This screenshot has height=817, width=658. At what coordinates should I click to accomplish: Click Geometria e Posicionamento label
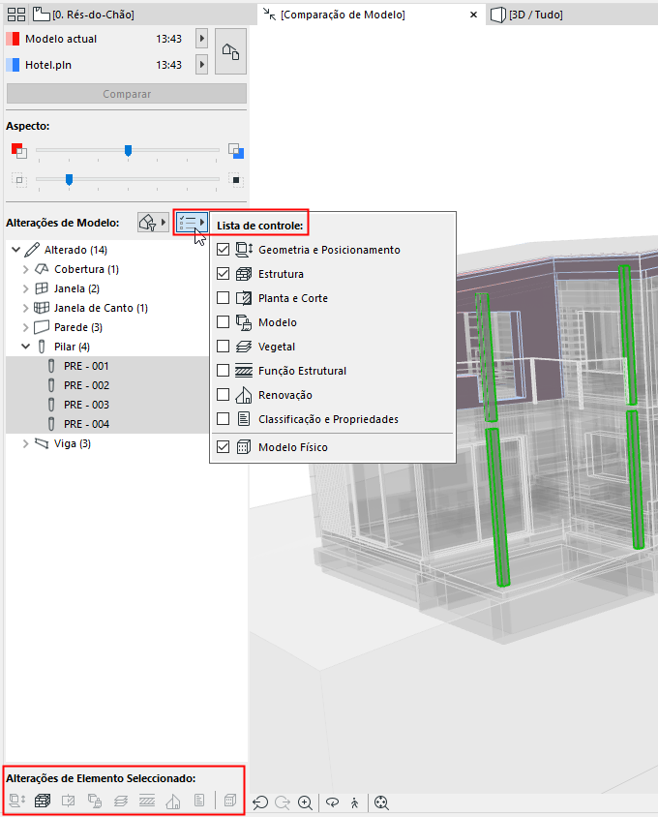[x=329, y=250]
